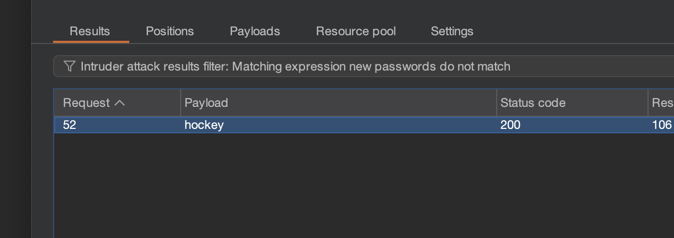Select request number 52 cell
674x238 pixels.
pyautogui.click(x=70, y=125)
